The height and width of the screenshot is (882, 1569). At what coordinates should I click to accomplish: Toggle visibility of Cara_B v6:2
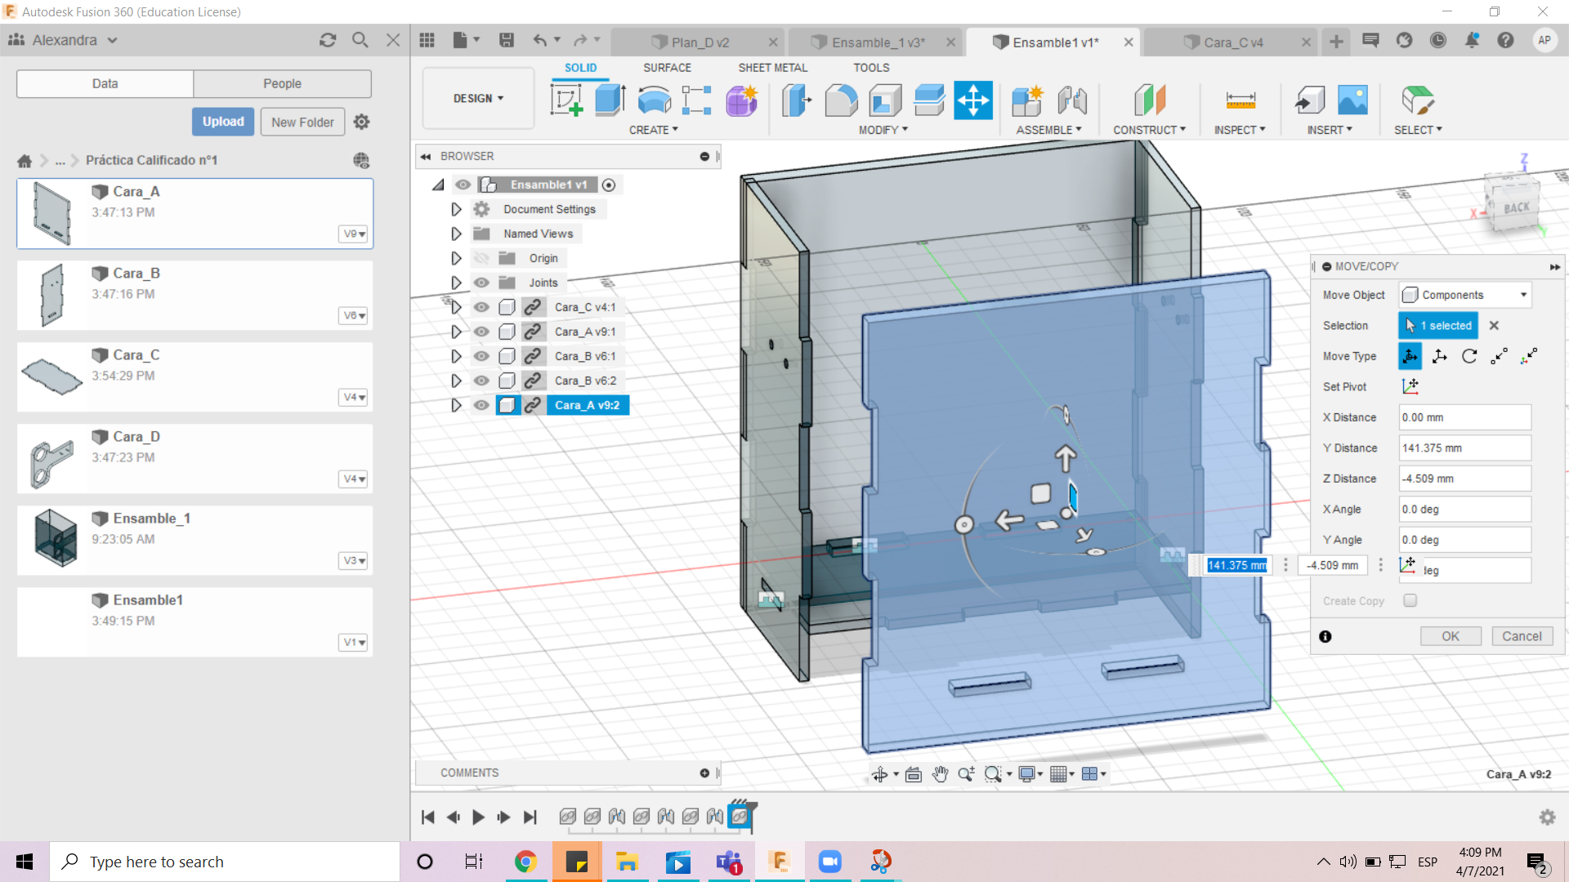(x=481, y=381)
